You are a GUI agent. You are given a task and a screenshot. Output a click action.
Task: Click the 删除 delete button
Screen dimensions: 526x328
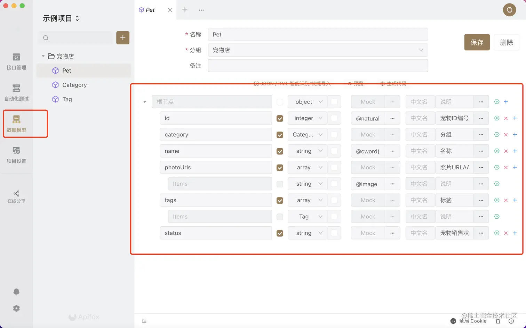point(507,42)
